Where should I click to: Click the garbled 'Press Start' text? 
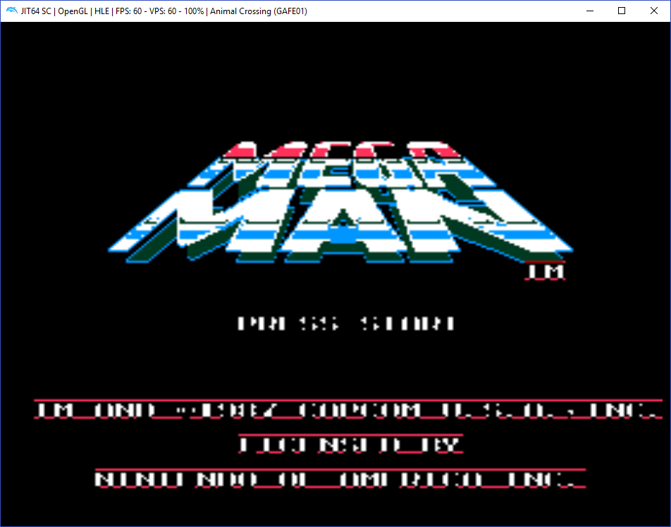(346, 324)
